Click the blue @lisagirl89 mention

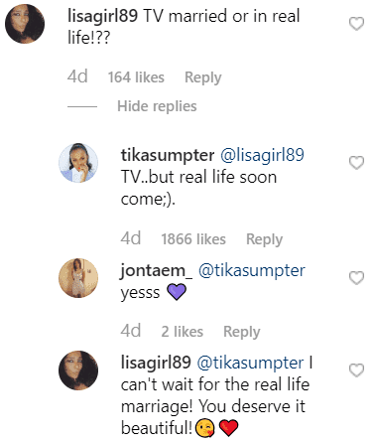(x=262, y=155)
